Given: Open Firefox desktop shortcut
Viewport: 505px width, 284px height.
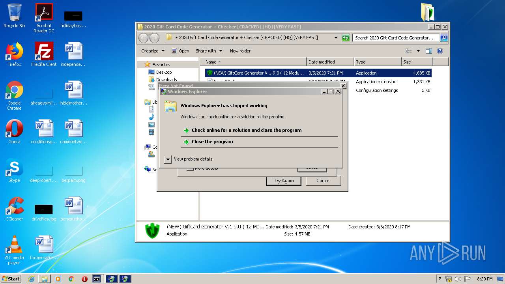Looking at the screenshot, I should click(x=14, y=54).
